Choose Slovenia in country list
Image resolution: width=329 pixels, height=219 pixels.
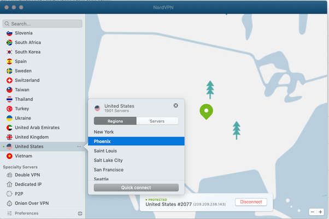point(43,33)
